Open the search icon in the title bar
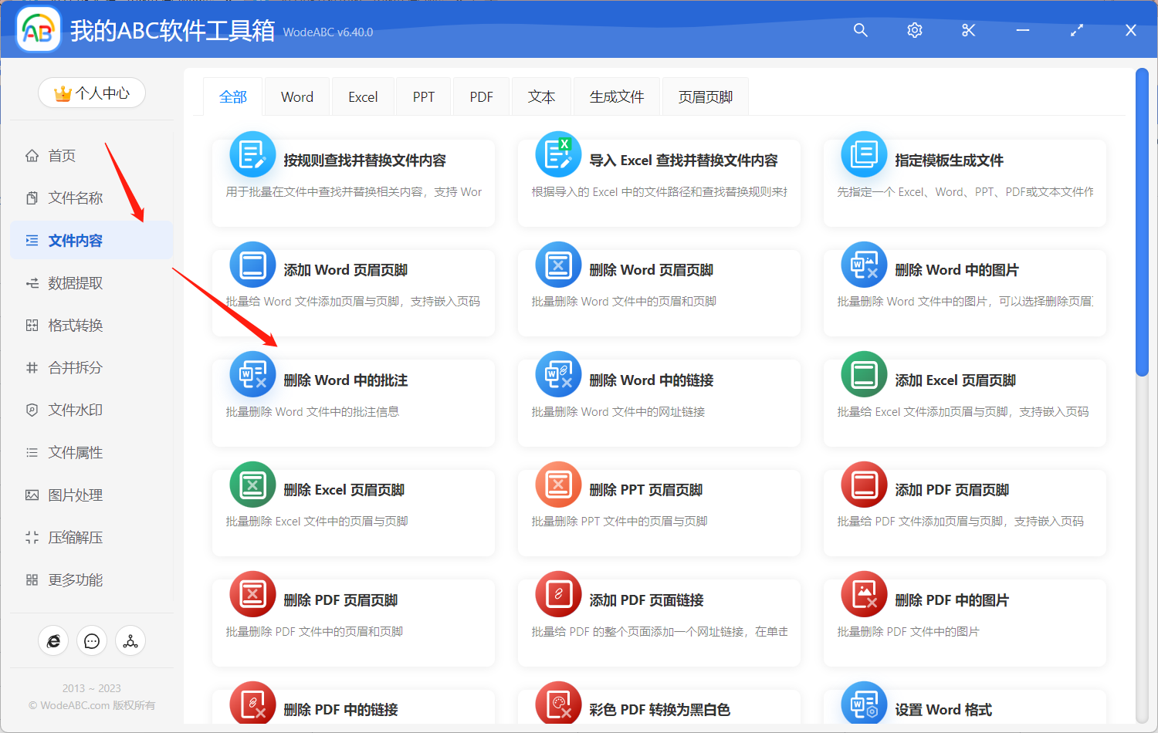This screenshot has width=1158, height=733. 860,30
